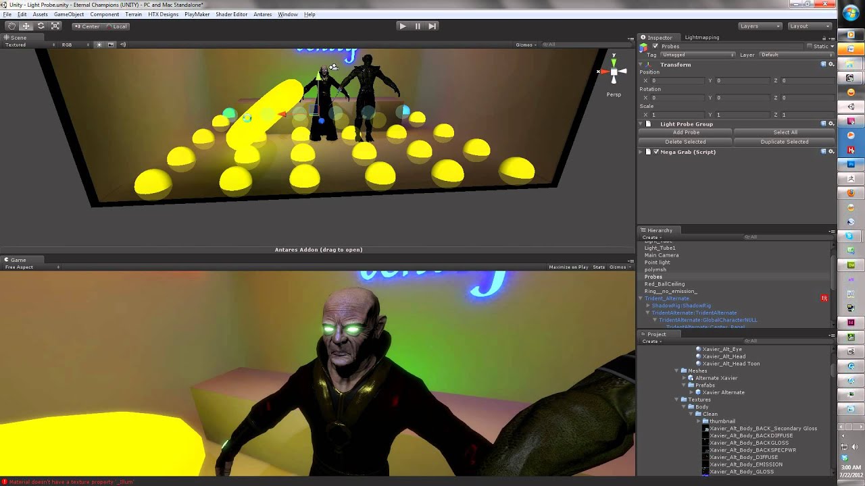Toggle Local handle orientation button
Screen dimensions: 865x486
pos(116,26)
